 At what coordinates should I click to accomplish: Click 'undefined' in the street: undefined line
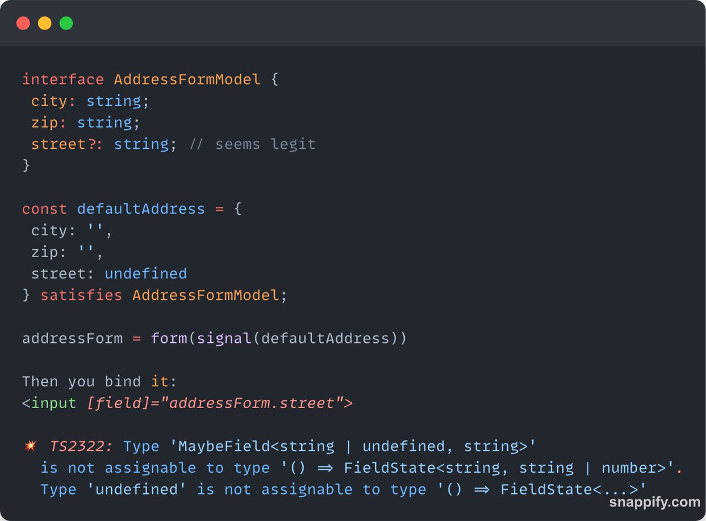(x=146, y=273)
